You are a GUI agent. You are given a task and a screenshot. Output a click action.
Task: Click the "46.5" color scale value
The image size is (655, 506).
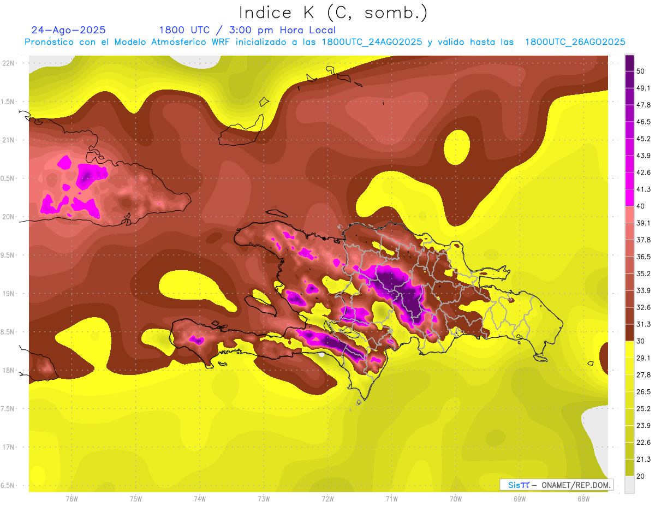click(643, 122)
